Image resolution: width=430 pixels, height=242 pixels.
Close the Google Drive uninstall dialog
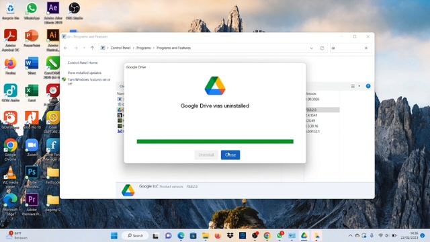coord(230,155)
